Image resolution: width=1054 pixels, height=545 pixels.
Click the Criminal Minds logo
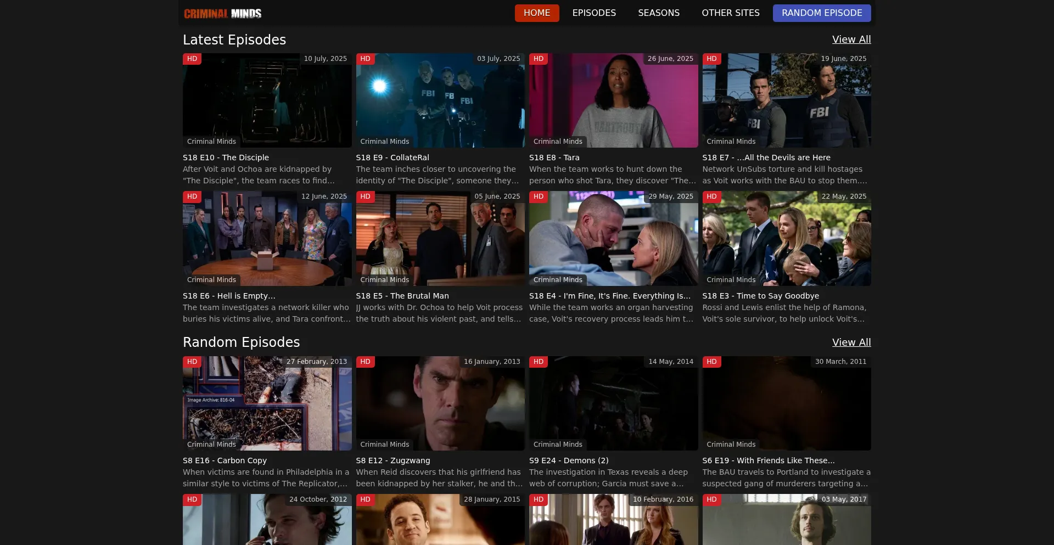(222, 13)
